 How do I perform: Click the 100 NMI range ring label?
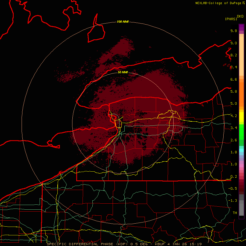[123, 22]
